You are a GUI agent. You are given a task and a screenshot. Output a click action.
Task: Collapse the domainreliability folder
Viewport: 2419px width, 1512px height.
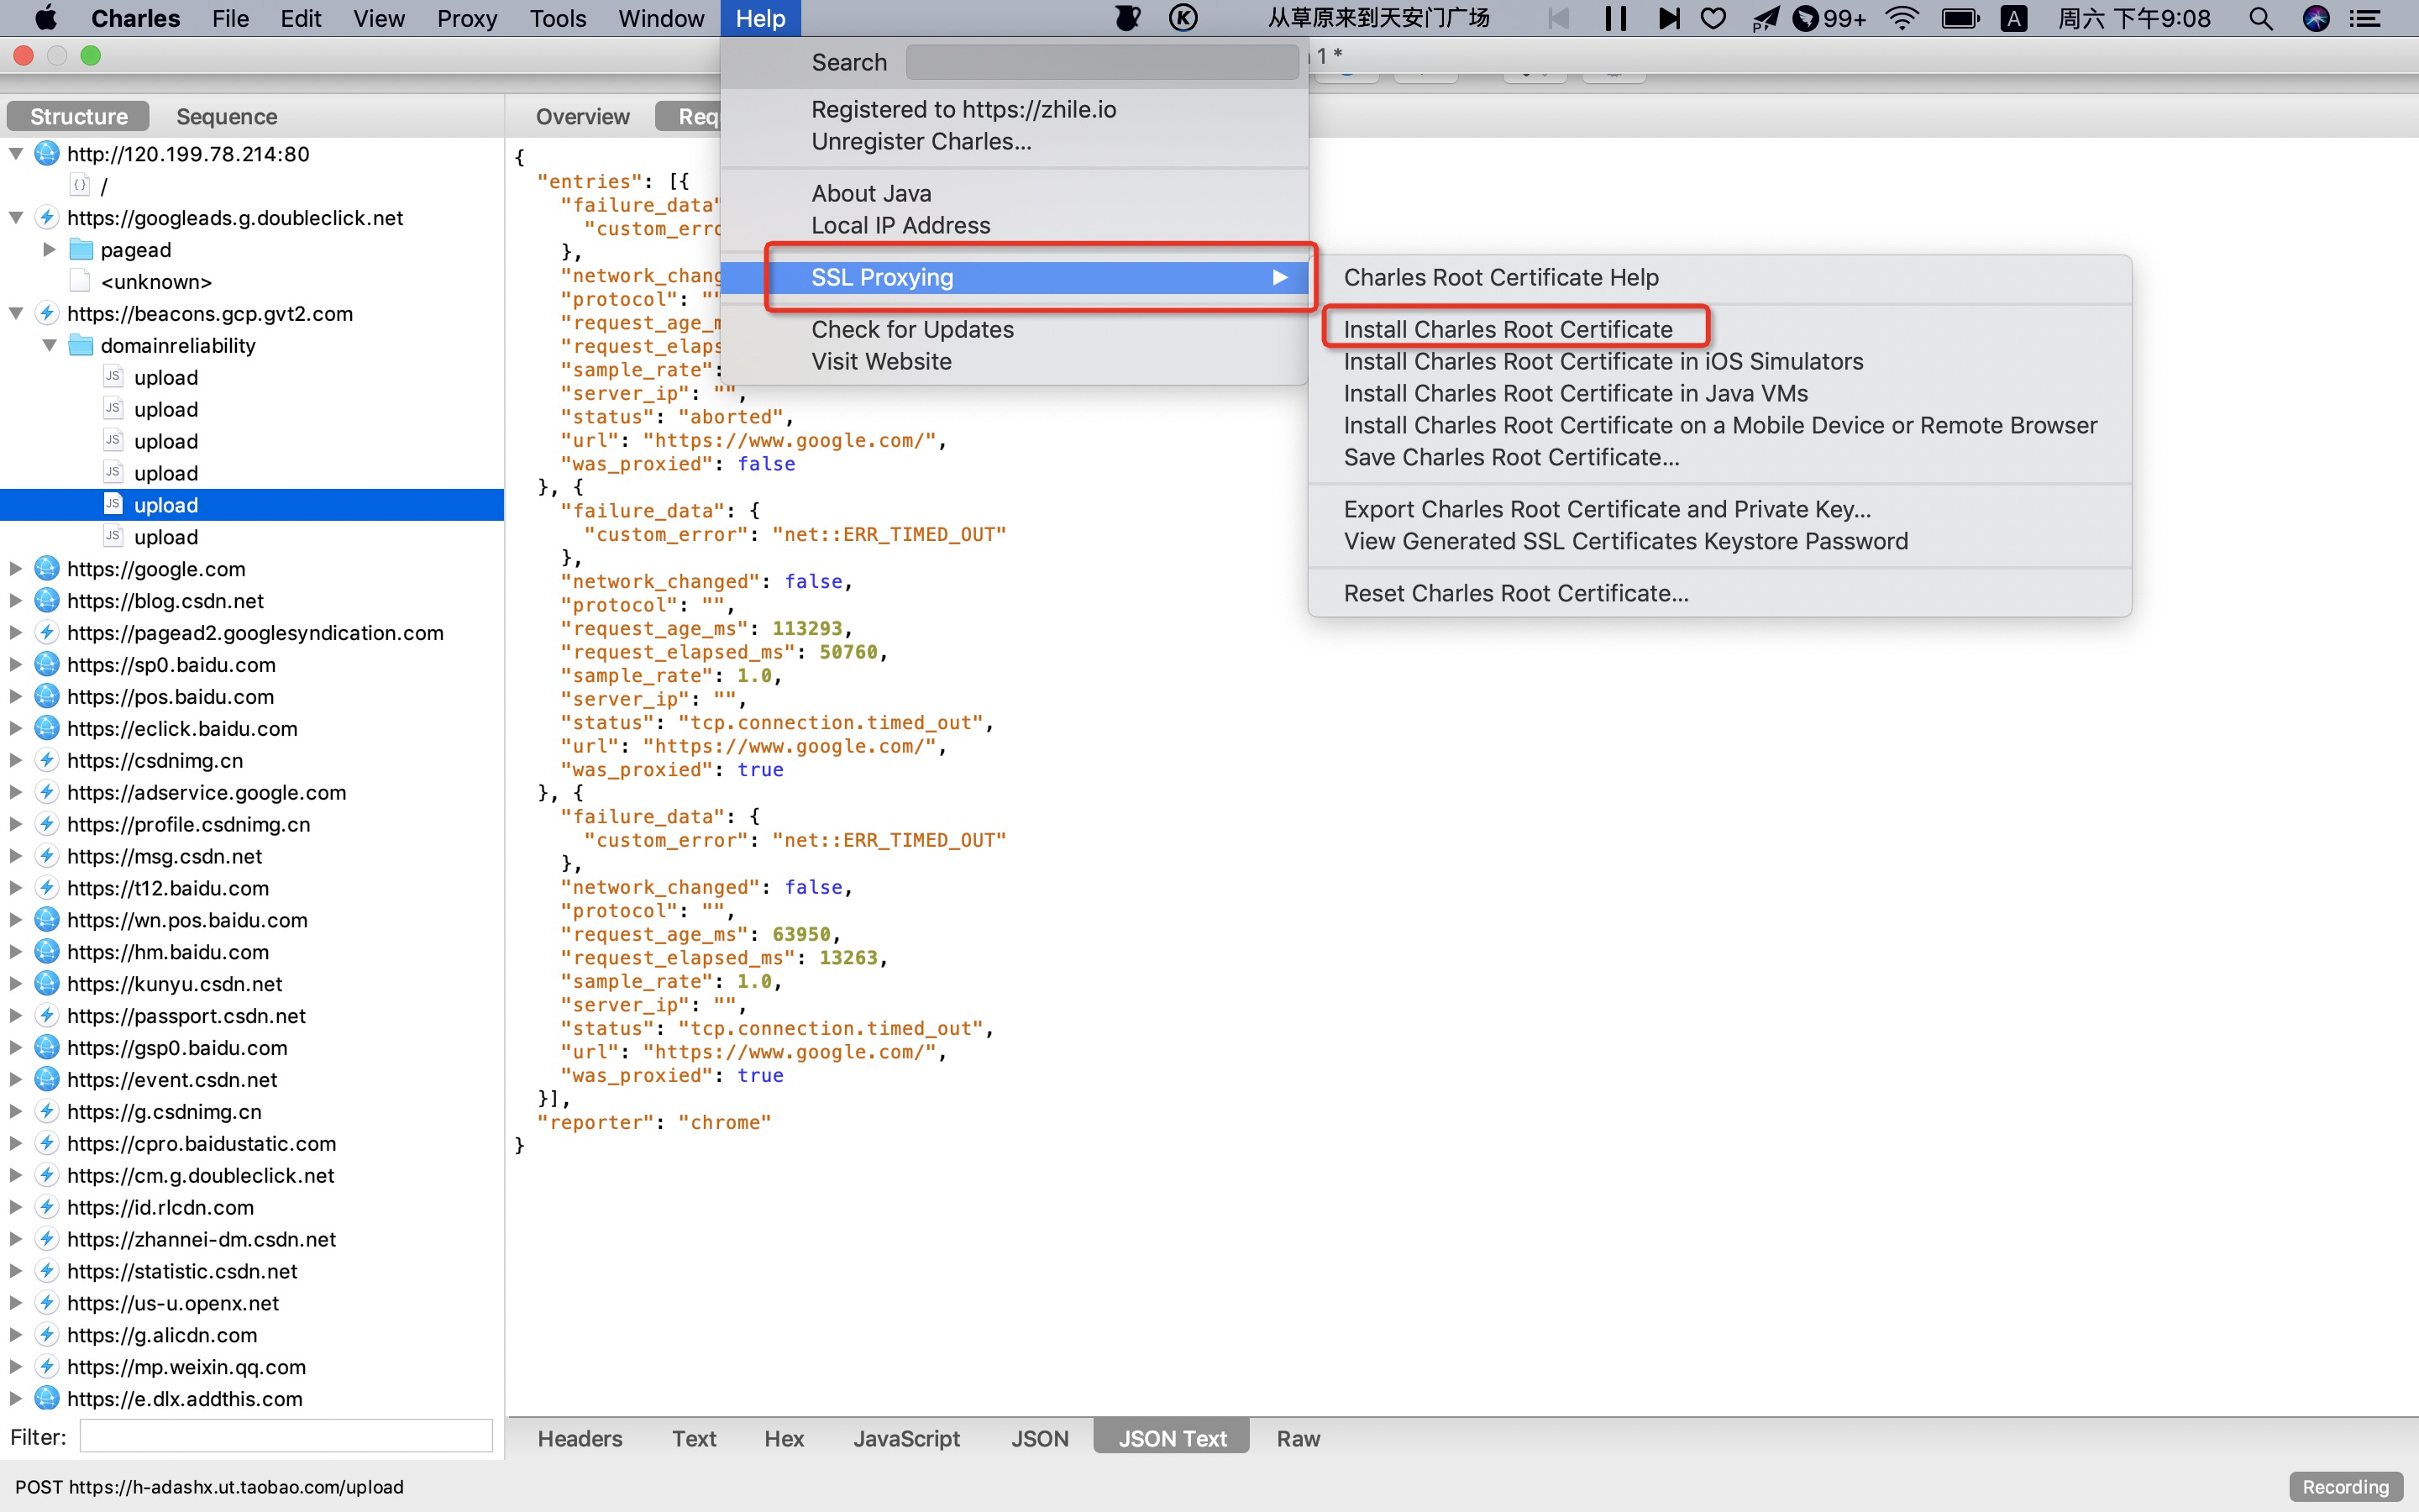point(49,346)
